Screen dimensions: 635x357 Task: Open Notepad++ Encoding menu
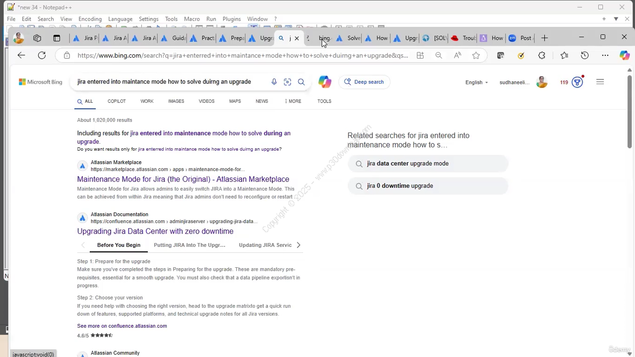pos(90,19)
